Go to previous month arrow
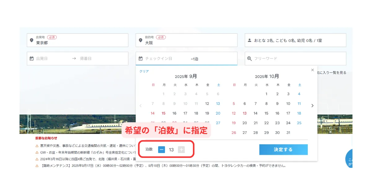 (x=140, y=106)
